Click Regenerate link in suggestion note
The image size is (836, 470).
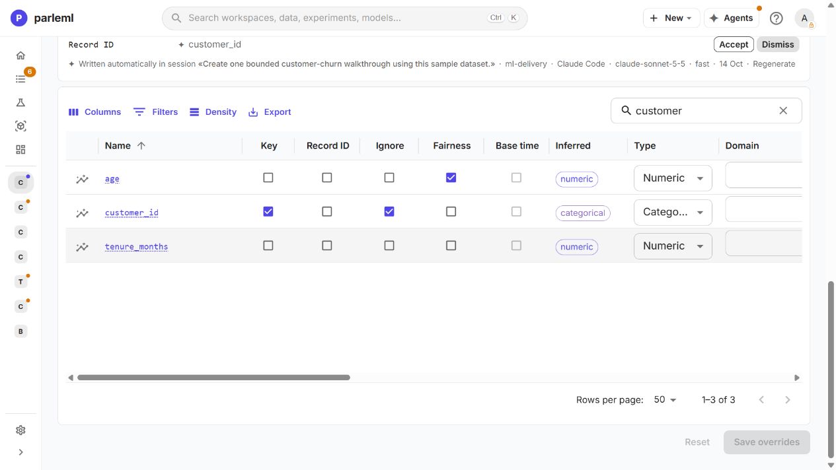(x=774, y=64)
